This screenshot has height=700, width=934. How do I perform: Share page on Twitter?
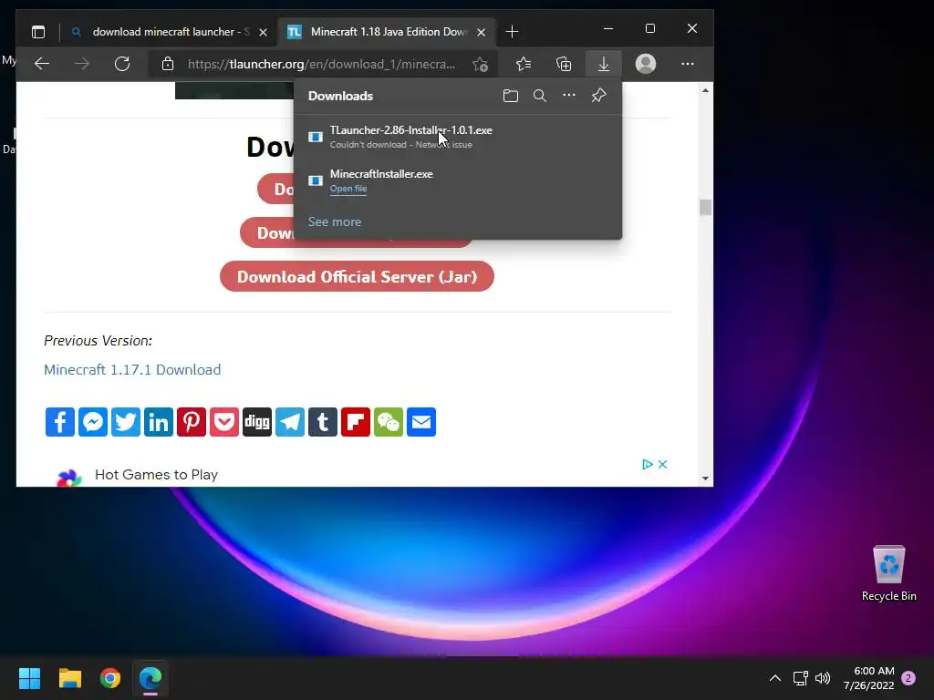point(126,422)
